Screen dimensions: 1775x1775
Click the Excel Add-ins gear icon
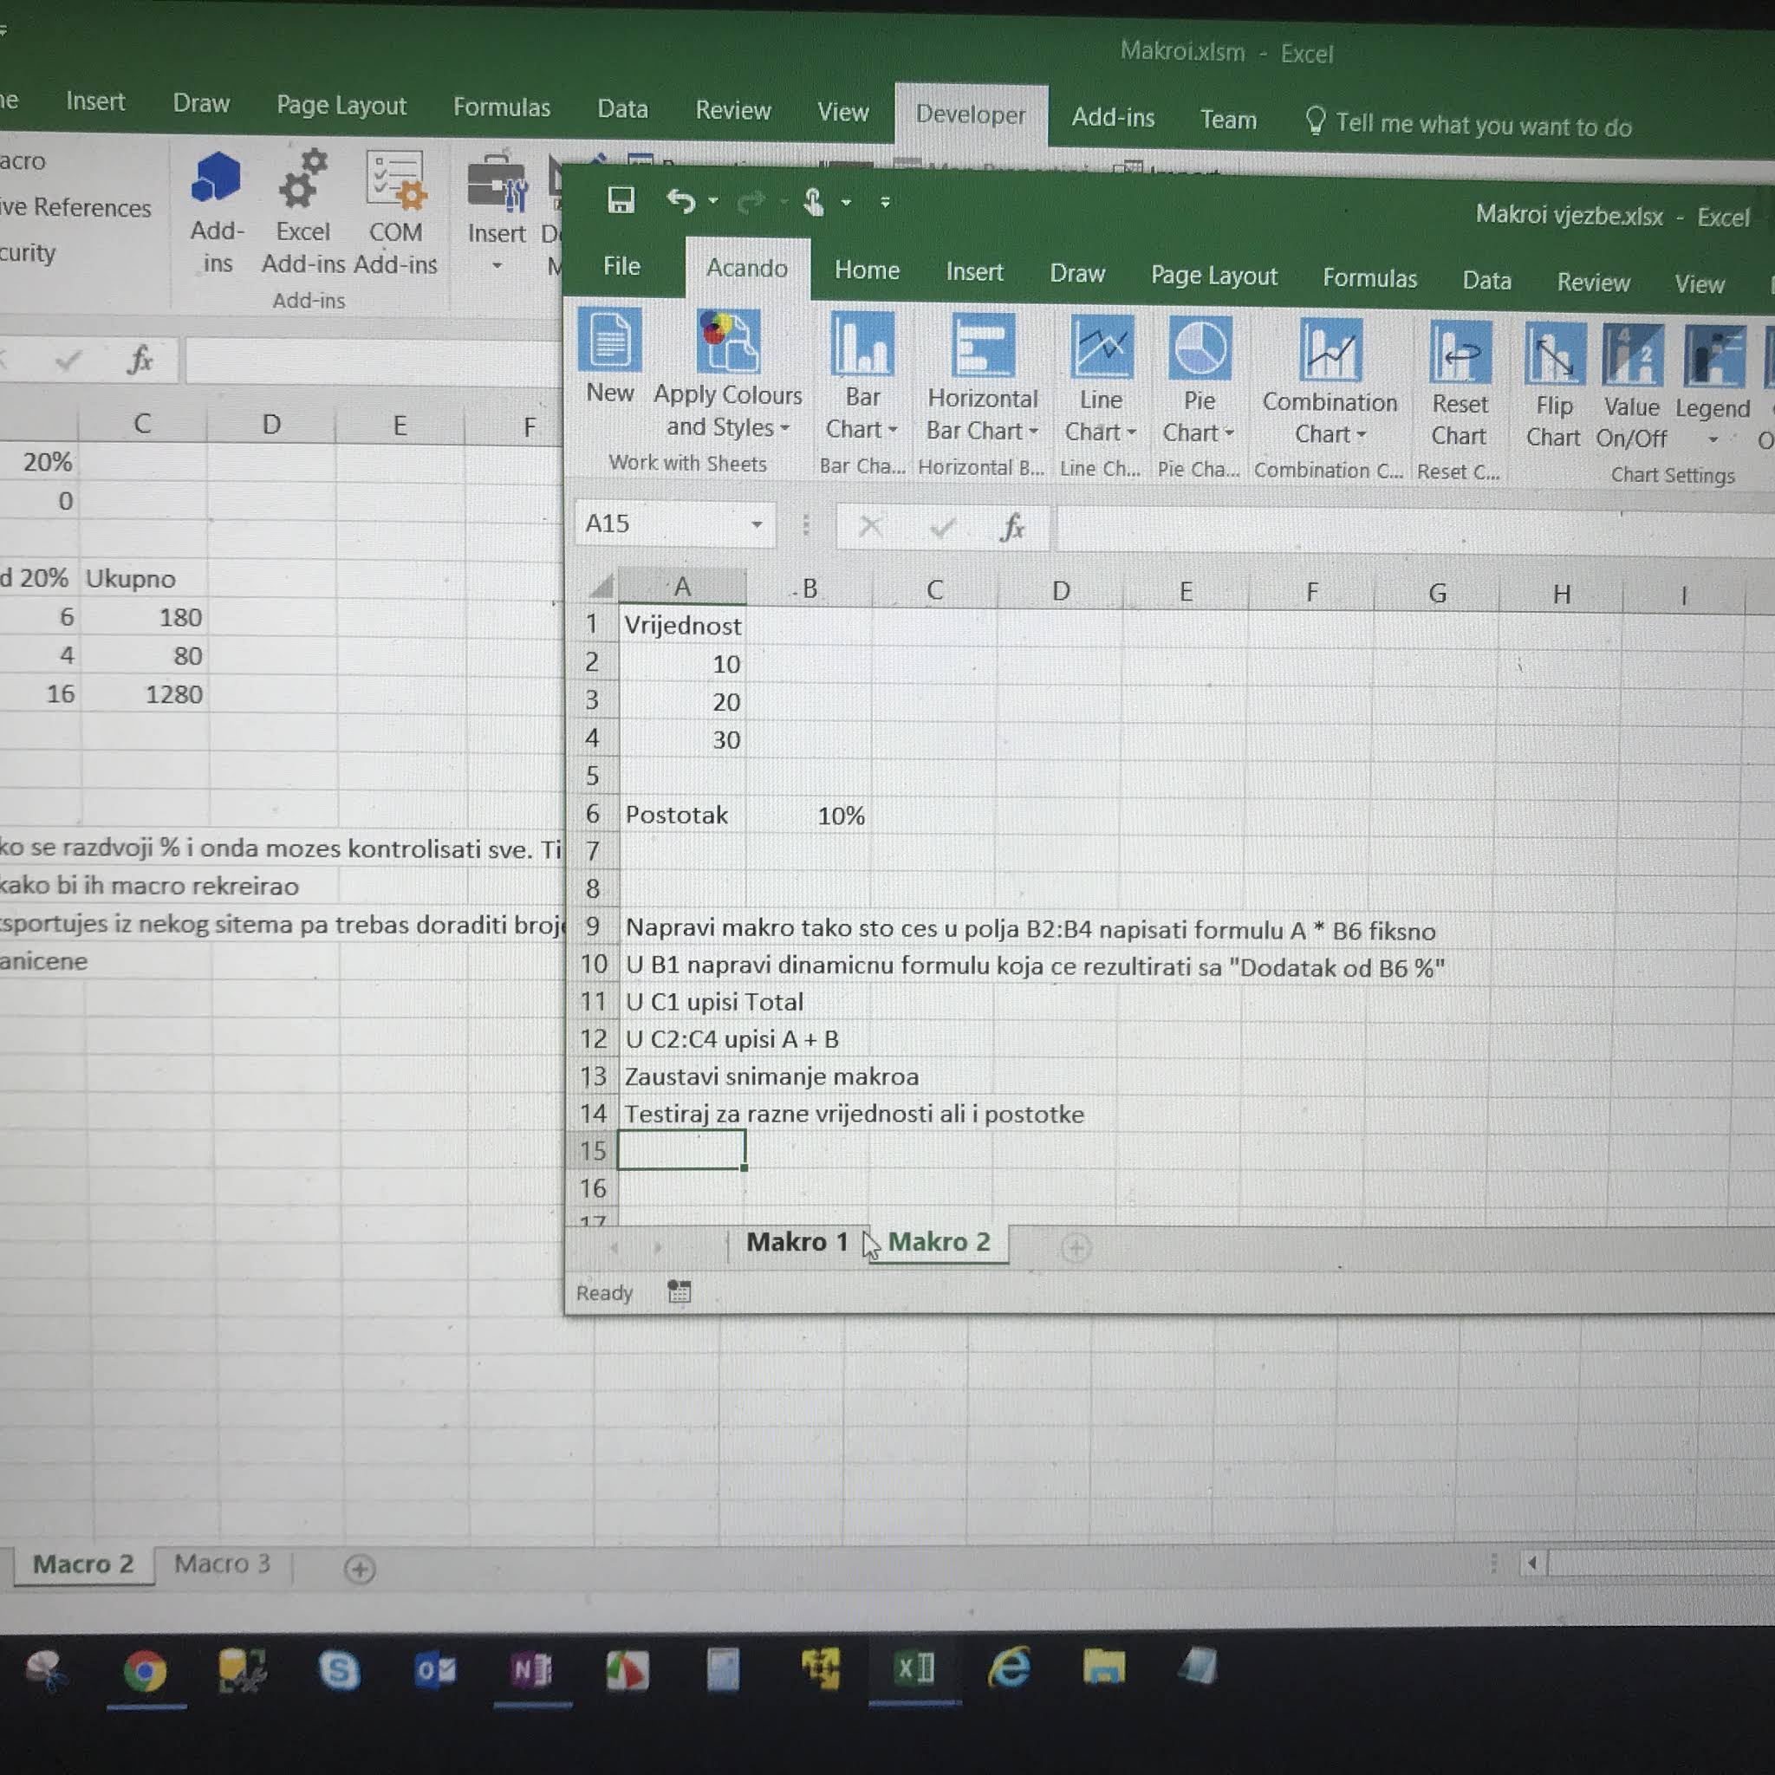[x=303, y=179]
